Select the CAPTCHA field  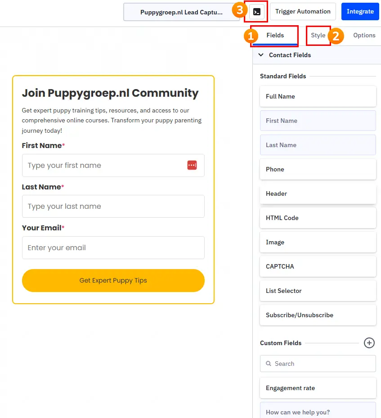(318, 266)
